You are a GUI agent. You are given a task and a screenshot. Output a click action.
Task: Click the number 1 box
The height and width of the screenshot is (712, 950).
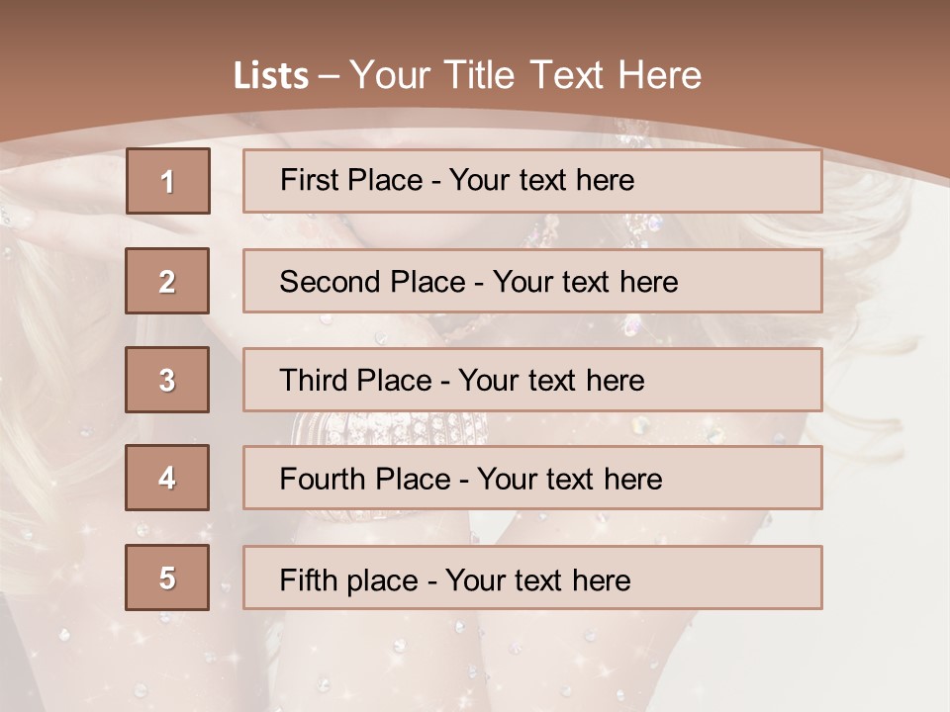coord(167,181)
